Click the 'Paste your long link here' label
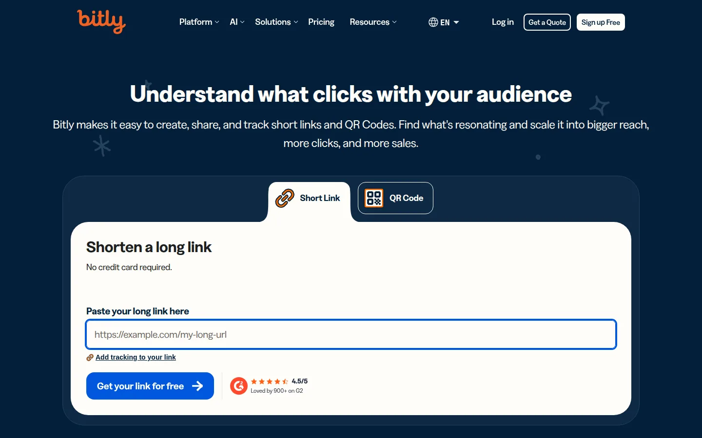This screenshot has height=438, width=702. click(137, 311)
